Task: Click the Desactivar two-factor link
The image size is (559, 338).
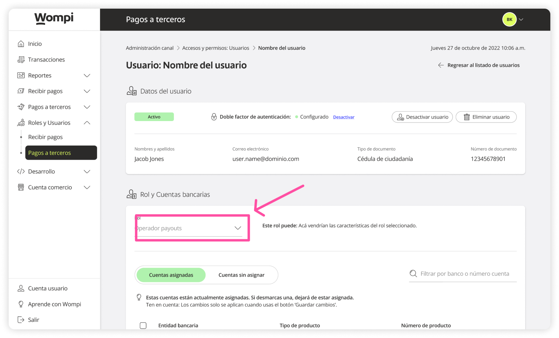Action: (343, 117)
